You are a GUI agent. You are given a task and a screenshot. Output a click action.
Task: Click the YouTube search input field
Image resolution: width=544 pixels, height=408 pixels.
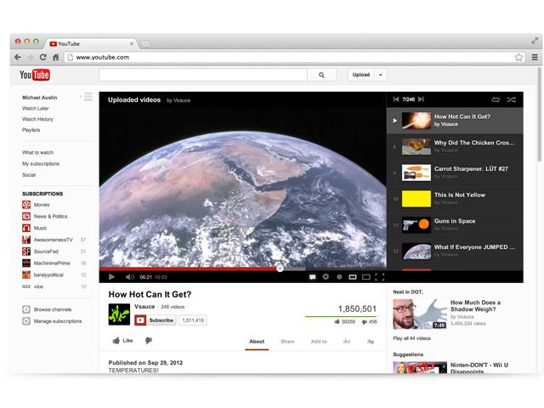[x=203, y=75]
